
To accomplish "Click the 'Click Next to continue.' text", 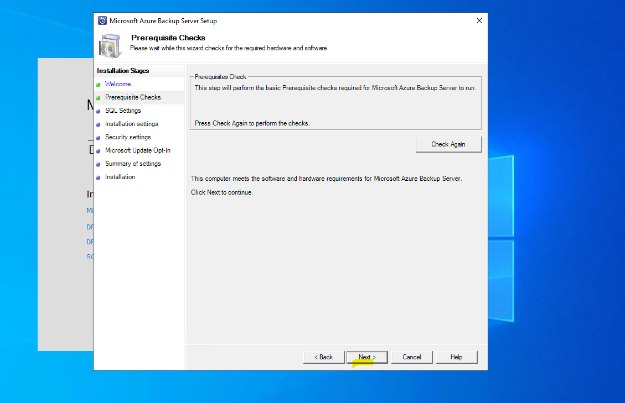I will (x=221, y=192).
